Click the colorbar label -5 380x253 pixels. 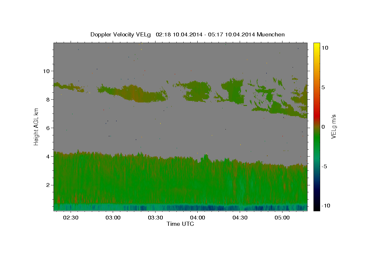tap(324, 166)
